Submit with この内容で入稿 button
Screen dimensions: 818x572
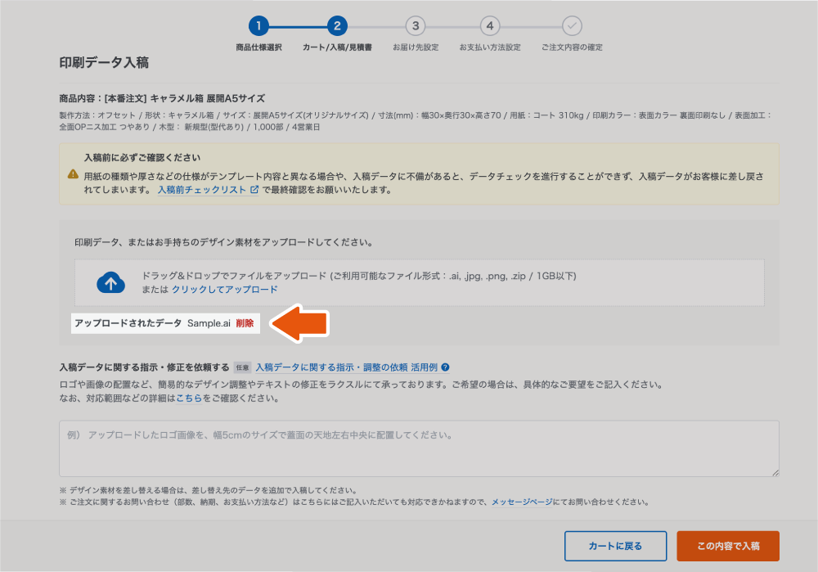[728, 546]
